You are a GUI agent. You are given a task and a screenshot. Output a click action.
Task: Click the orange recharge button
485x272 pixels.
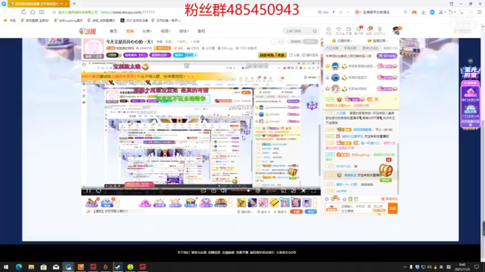[x=296, y=212]
